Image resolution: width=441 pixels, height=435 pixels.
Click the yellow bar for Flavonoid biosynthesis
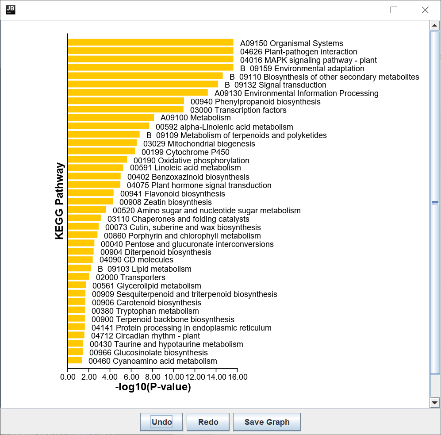click(91, 193)
